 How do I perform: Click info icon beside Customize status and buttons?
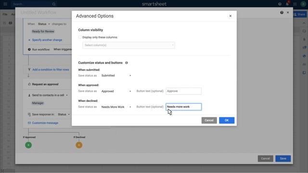[x=127, y=63]
